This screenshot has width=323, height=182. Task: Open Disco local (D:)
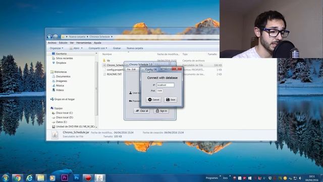click(x=63, y=117)
